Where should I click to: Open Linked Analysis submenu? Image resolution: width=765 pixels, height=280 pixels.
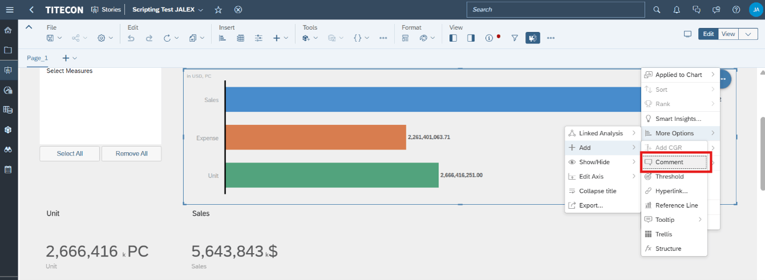point(603,133)
